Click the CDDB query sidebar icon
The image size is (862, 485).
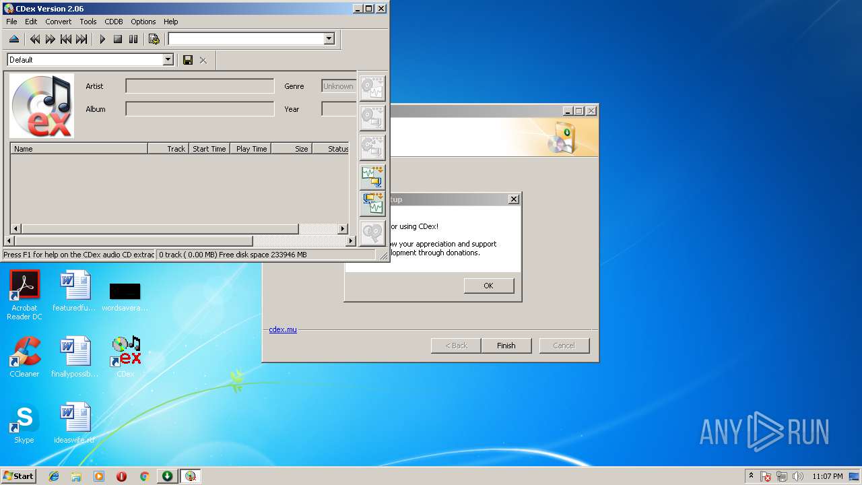pos(372,233)
